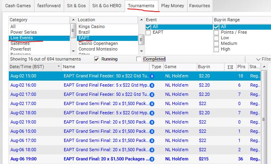Check the Medium buy-in checkbox

click(x=216, y=44)
